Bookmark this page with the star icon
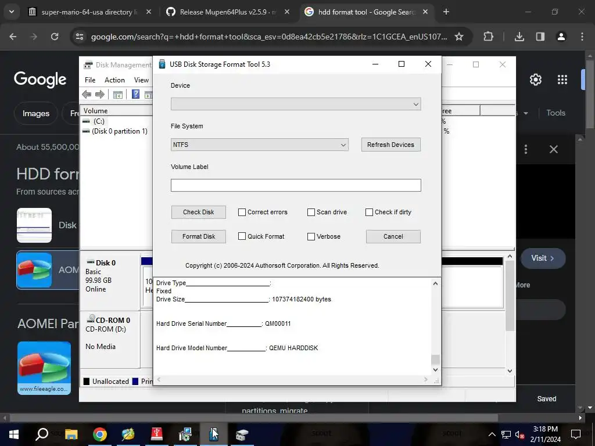This screenshot has height=446, width=595. tap(459, 37)
